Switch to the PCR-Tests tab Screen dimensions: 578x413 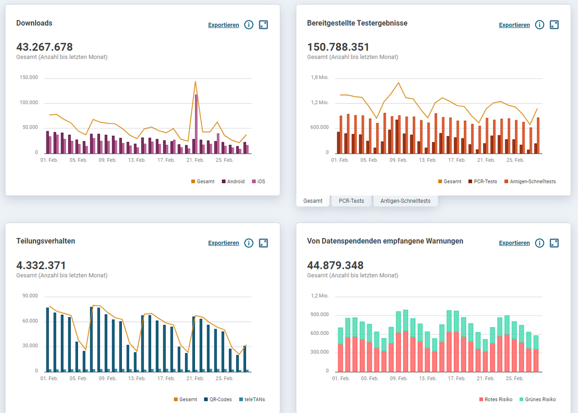351,200
